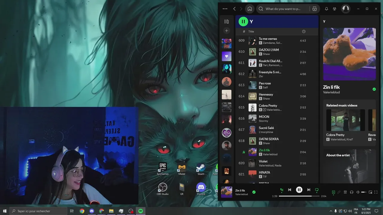The height and width of the screenshot is (215, 383).
Task: Sort by the duration clock column icon
Action: pyautogui.click(x=304, y=31)
